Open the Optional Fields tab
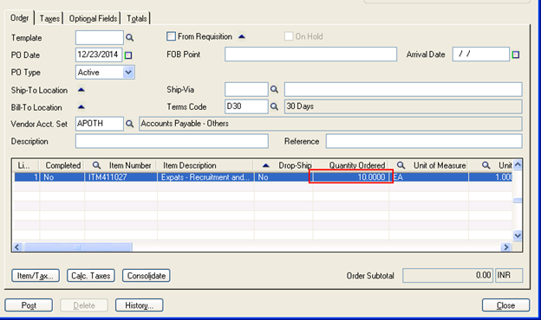Screen dimensions: 541x320 point(93,18)
